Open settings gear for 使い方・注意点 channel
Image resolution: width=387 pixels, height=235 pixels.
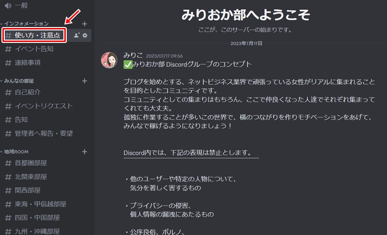(85, 35)
